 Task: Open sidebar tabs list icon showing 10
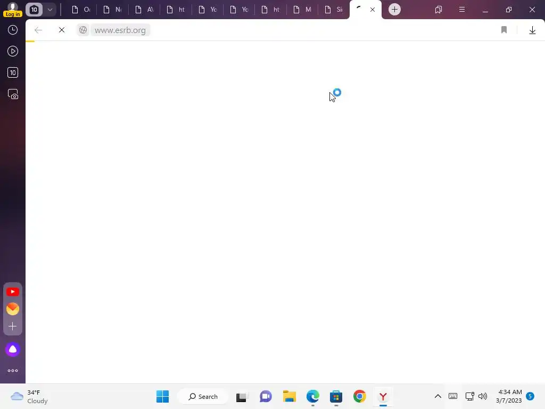pos(13,72)
